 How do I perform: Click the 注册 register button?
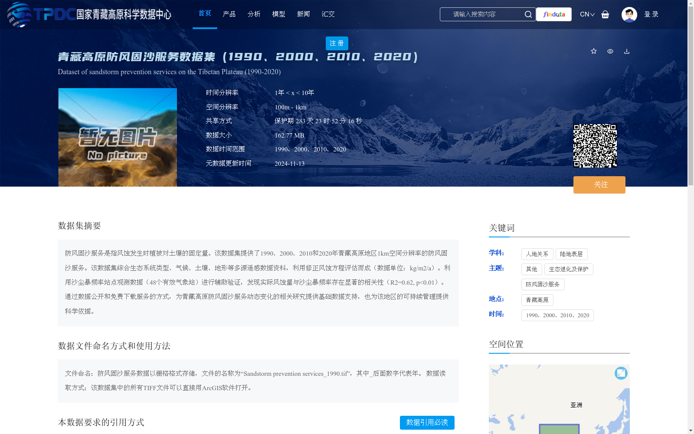[x=337, y=43]
